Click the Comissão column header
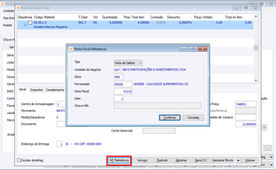The image size is (276, 170). pos(158,17)
